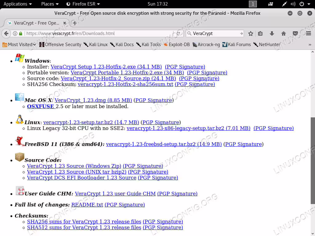Open the Most Visited bookmarks dropdown

(19, 45)
